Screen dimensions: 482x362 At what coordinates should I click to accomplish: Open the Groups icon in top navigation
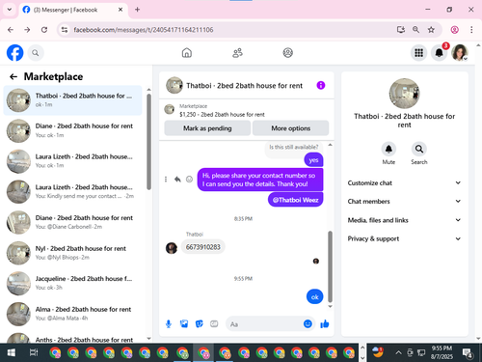click(x=287, y=53)
